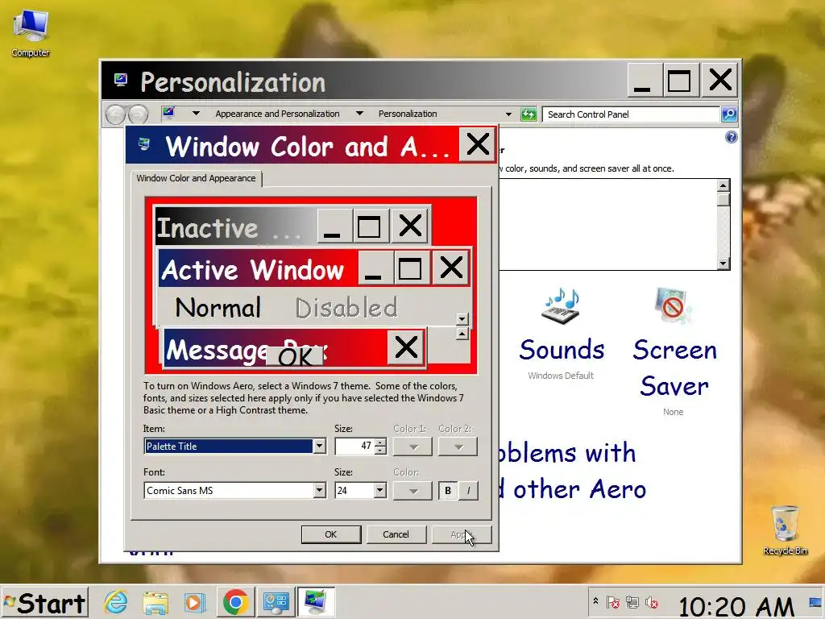Open Internet Explorer from the taskbar
The height and width of the screenshot is (619, 825).
116,602
